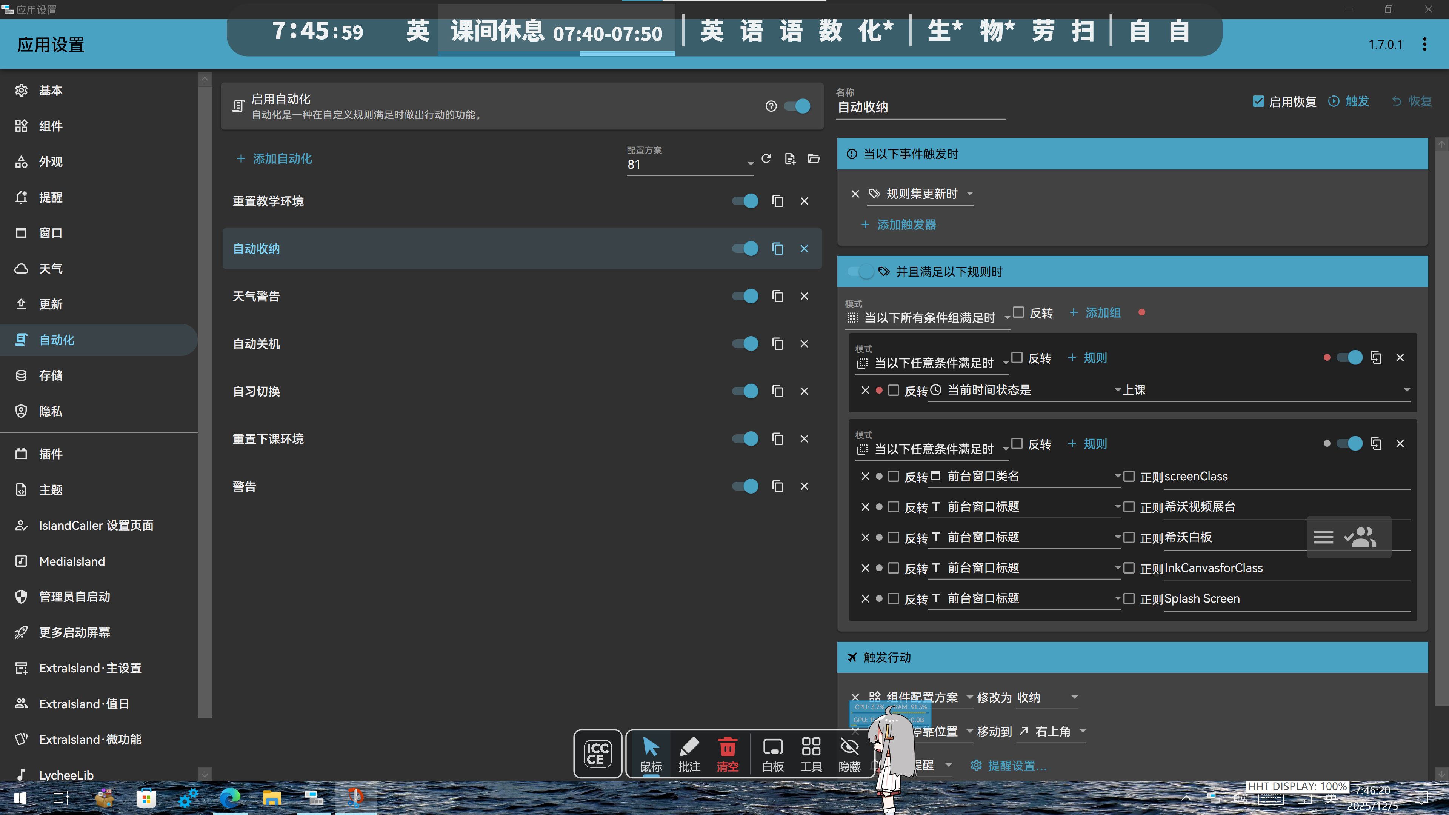Open the 外观 settings page
This screenshot has width=1449, height=815.
click(x=51, y=162)
